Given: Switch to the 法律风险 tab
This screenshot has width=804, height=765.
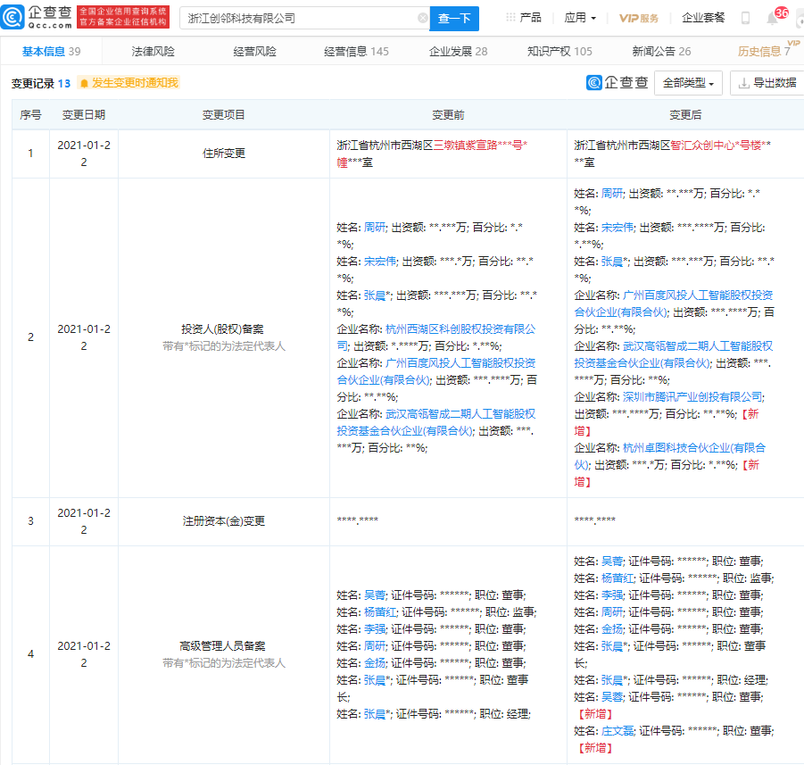Looking at the screenshot, I should coord(153,51).
